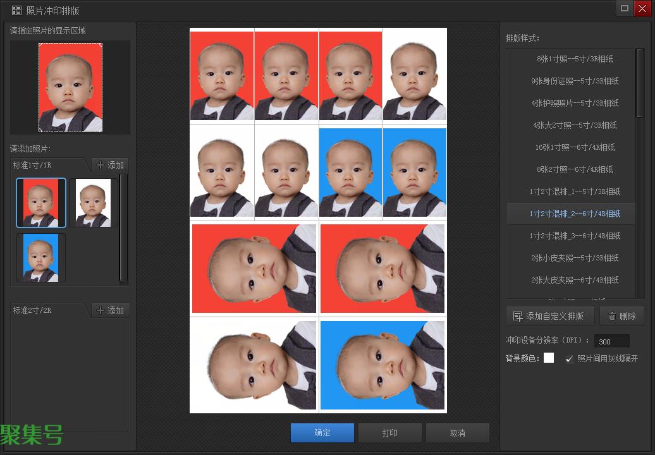
Task: Click the layout icon in title bar
Action: click(16, 11)
